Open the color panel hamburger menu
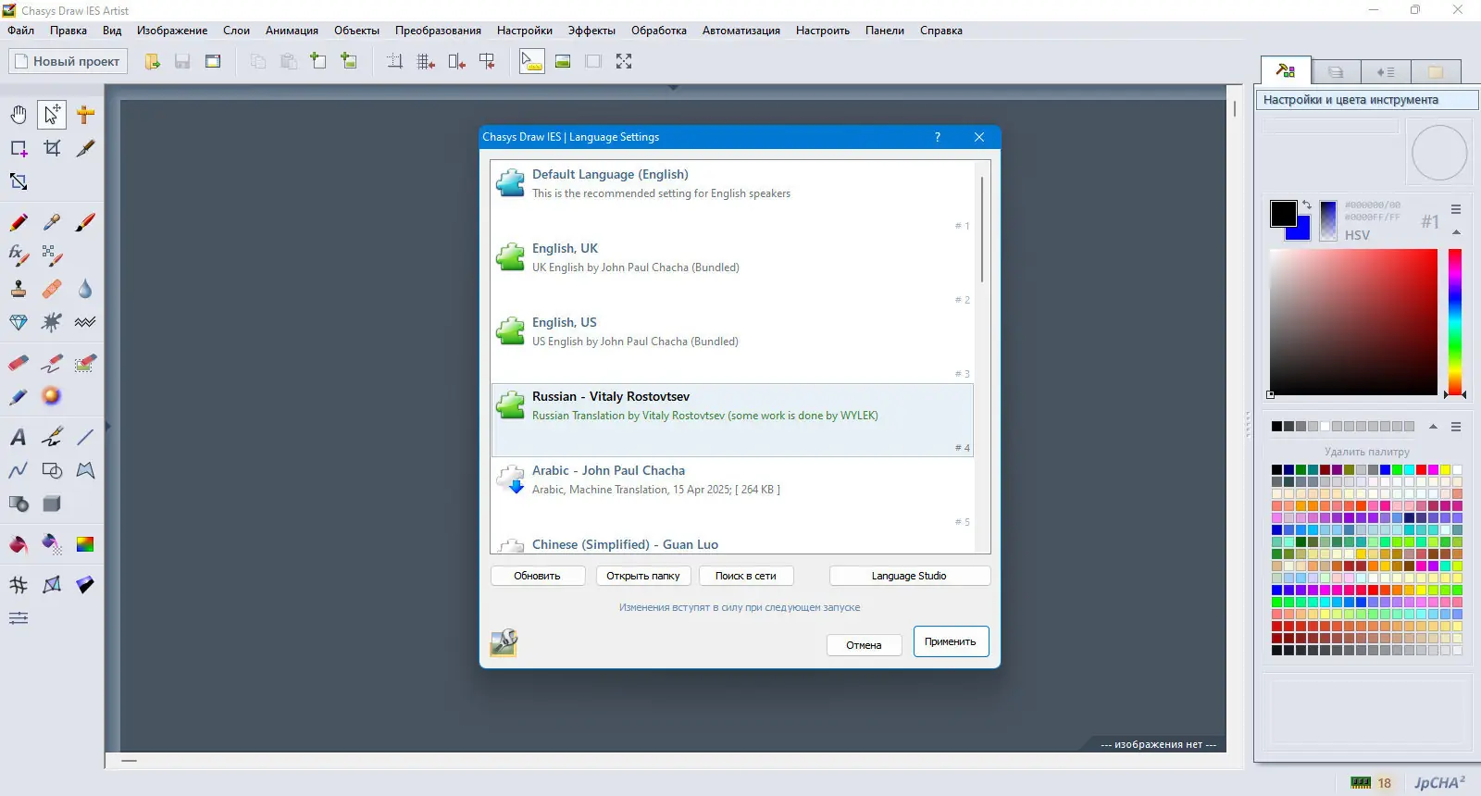 pyautogui.click(x=1456, y=209)
